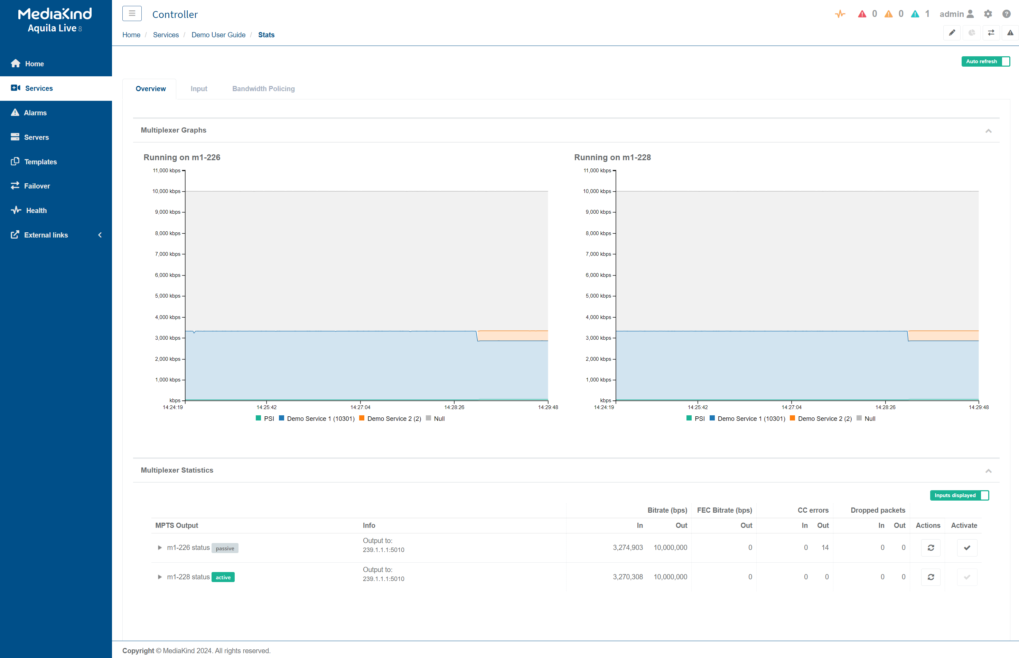Open the settings gear icon
This screenshot has height=658, width=1019.
point(988,14)
